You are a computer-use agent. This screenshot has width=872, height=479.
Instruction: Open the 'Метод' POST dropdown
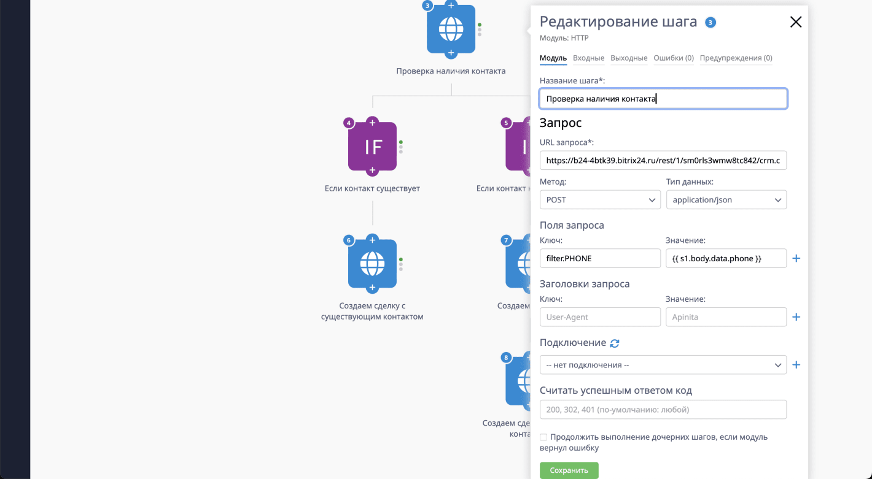(600, 200)
